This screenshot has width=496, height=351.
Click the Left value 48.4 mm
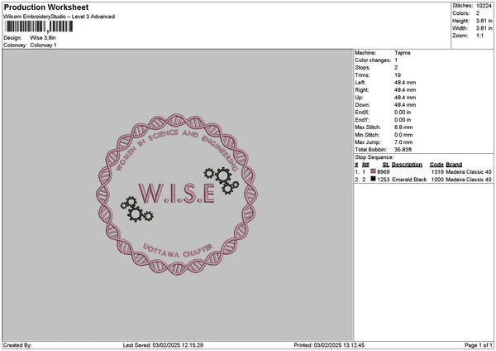[x=405, y=82]
